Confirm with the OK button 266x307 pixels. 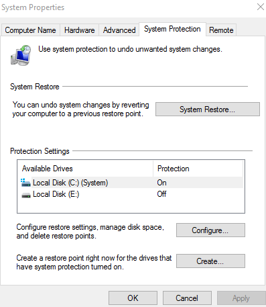133,298
